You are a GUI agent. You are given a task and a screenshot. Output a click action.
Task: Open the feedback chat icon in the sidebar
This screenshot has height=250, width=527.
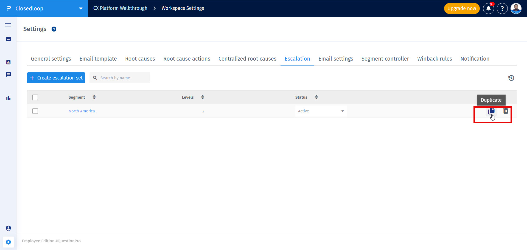[x=8, y=75]
